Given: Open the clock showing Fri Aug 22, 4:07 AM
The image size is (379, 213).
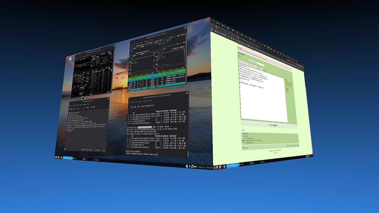Looking at the screenshot, I should (x=205, y=167).
